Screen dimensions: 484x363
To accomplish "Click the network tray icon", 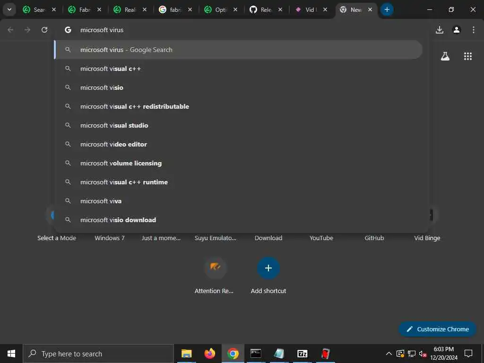I will coord(412,354).
